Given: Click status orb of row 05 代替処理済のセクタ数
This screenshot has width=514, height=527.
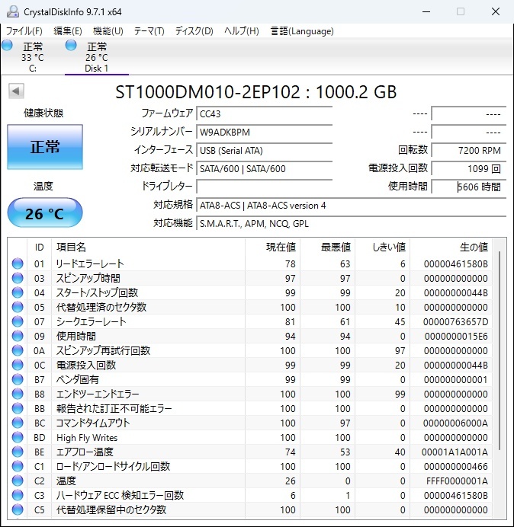Looking at the screenshot, I should [18, 307].
